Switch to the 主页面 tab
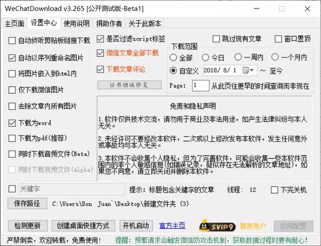The width and height of the screenshot is (321, 246). (x=15, y=23)
